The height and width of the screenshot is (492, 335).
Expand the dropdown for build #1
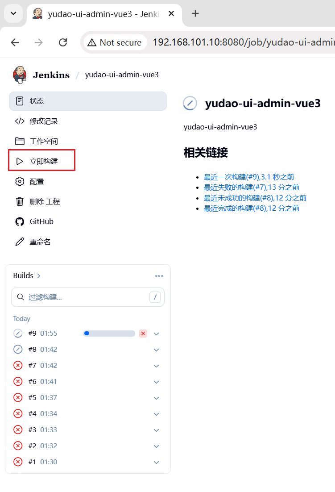pos(157,462)
